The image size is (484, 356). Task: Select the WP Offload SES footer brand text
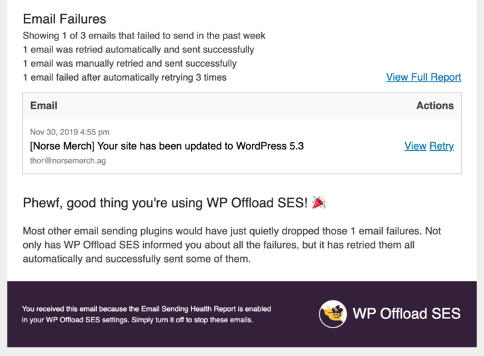pyautogui.click(x=406, y=314)
